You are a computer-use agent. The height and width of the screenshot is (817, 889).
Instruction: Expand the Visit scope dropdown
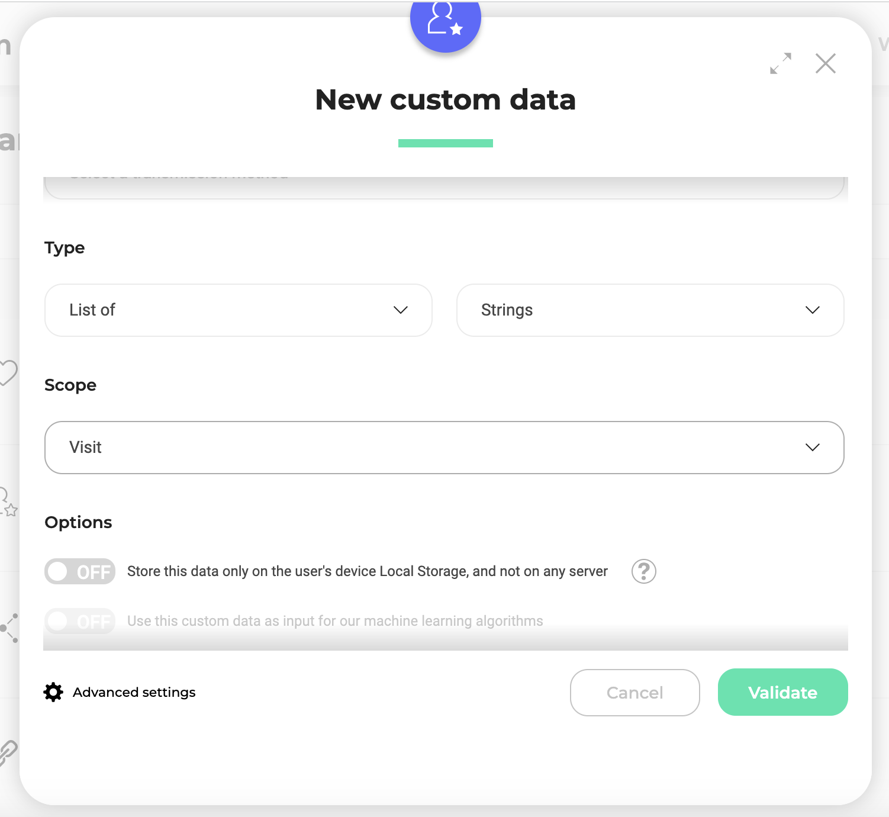(x=444, y=448)
